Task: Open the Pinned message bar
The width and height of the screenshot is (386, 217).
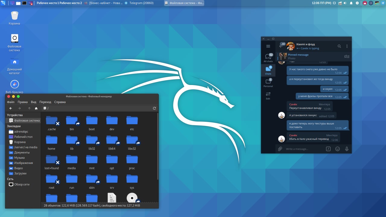Action: pos(314,56)
